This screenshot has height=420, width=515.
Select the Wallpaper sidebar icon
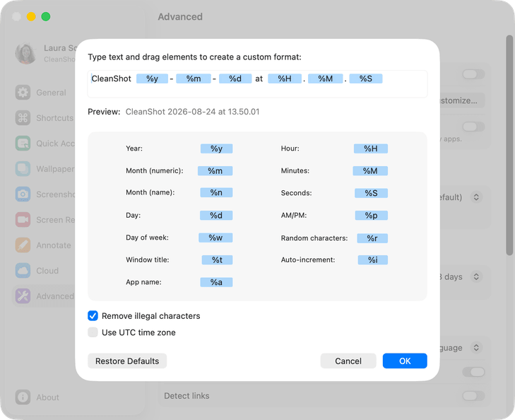point(23,168)
